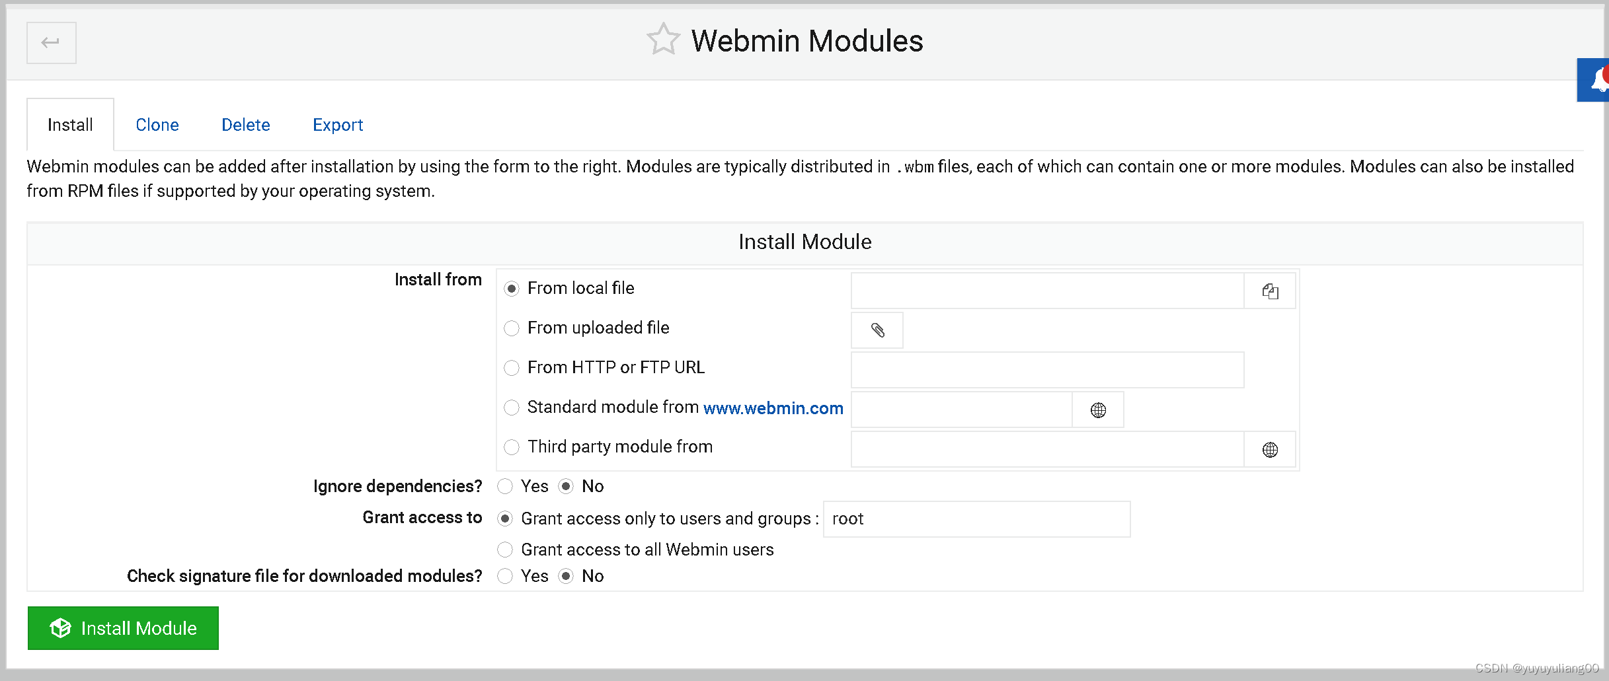Open the www.webmin.com link
The height and width of the screenshot is (681, 1609).
click(773, 408)
